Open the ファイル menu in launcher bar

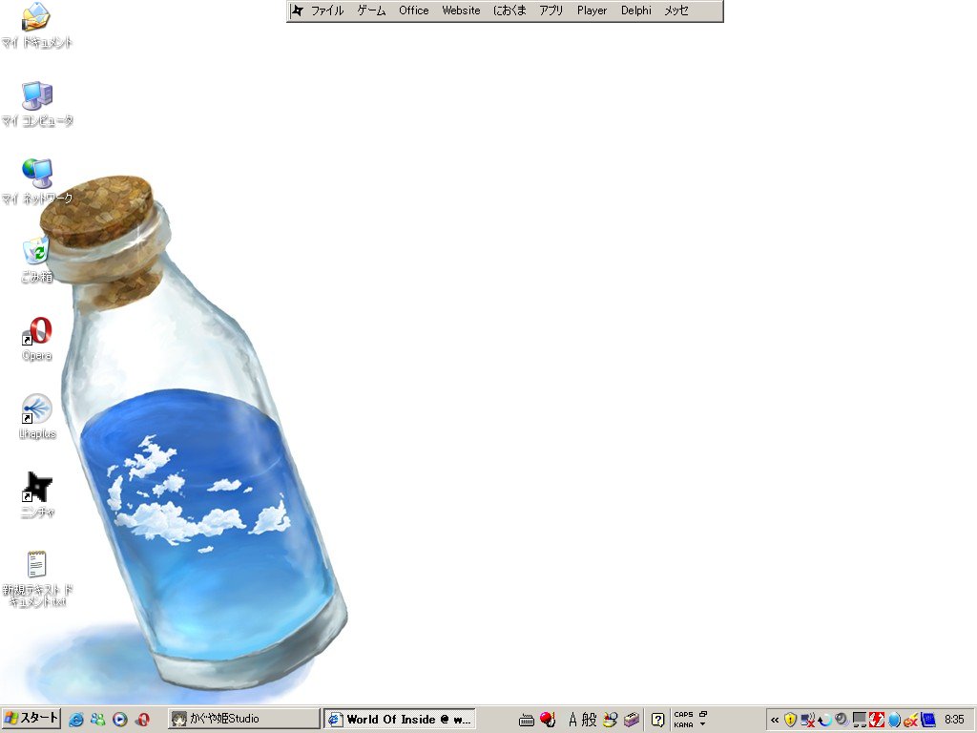(327, 10)
